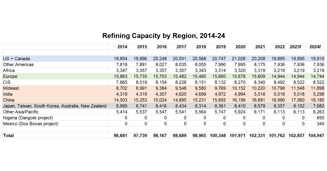The width and height of the screenshot is (327, 171).
Task: Select the Other Asia/Pacific 2021 value 6,171
Action: [260, 112]
